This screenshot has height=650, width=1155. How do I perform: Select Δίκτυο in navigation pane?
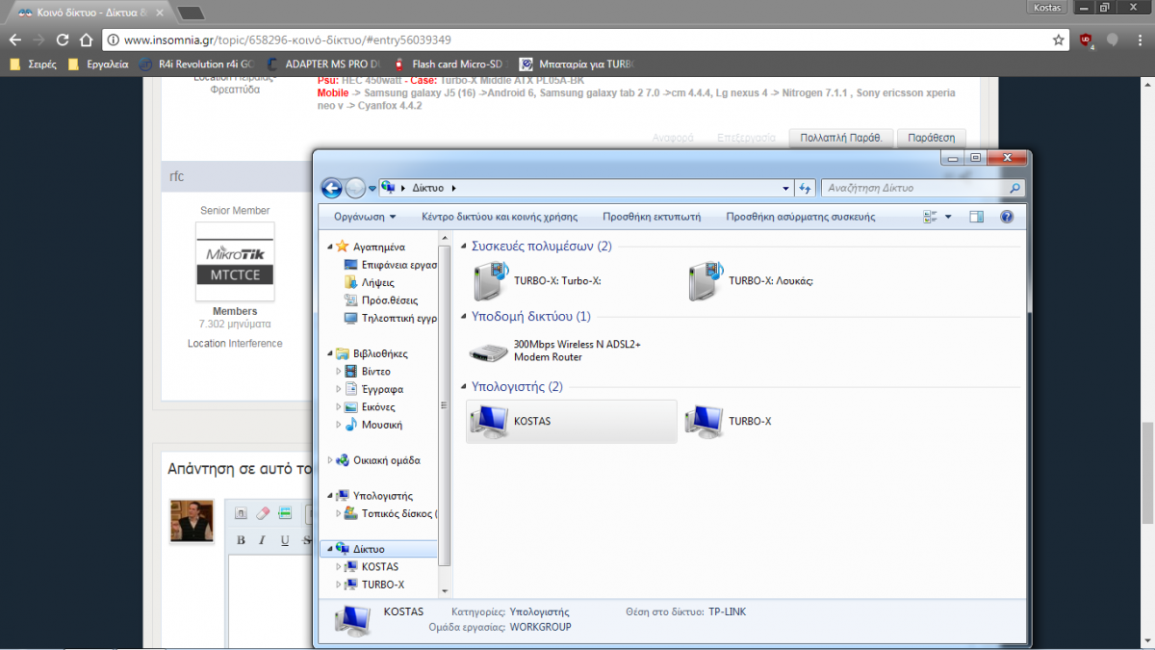pos(378,549)
